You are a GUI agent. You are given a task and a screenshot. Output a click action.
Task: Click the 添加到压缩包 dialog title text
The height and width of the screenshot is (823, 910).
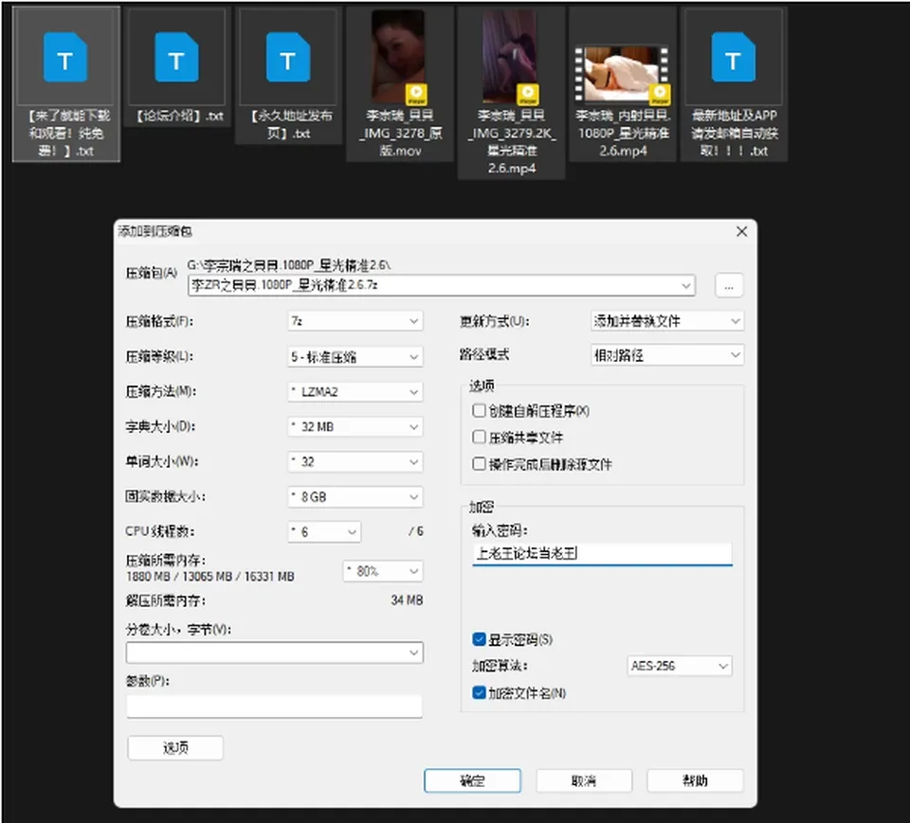(x=155, y=231)
